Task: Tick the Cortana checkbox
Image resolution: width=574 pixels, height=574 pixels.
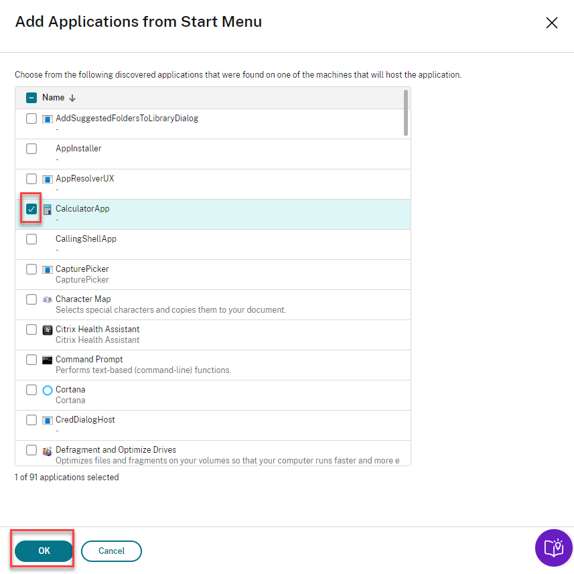Action: (x=31, y=390)
